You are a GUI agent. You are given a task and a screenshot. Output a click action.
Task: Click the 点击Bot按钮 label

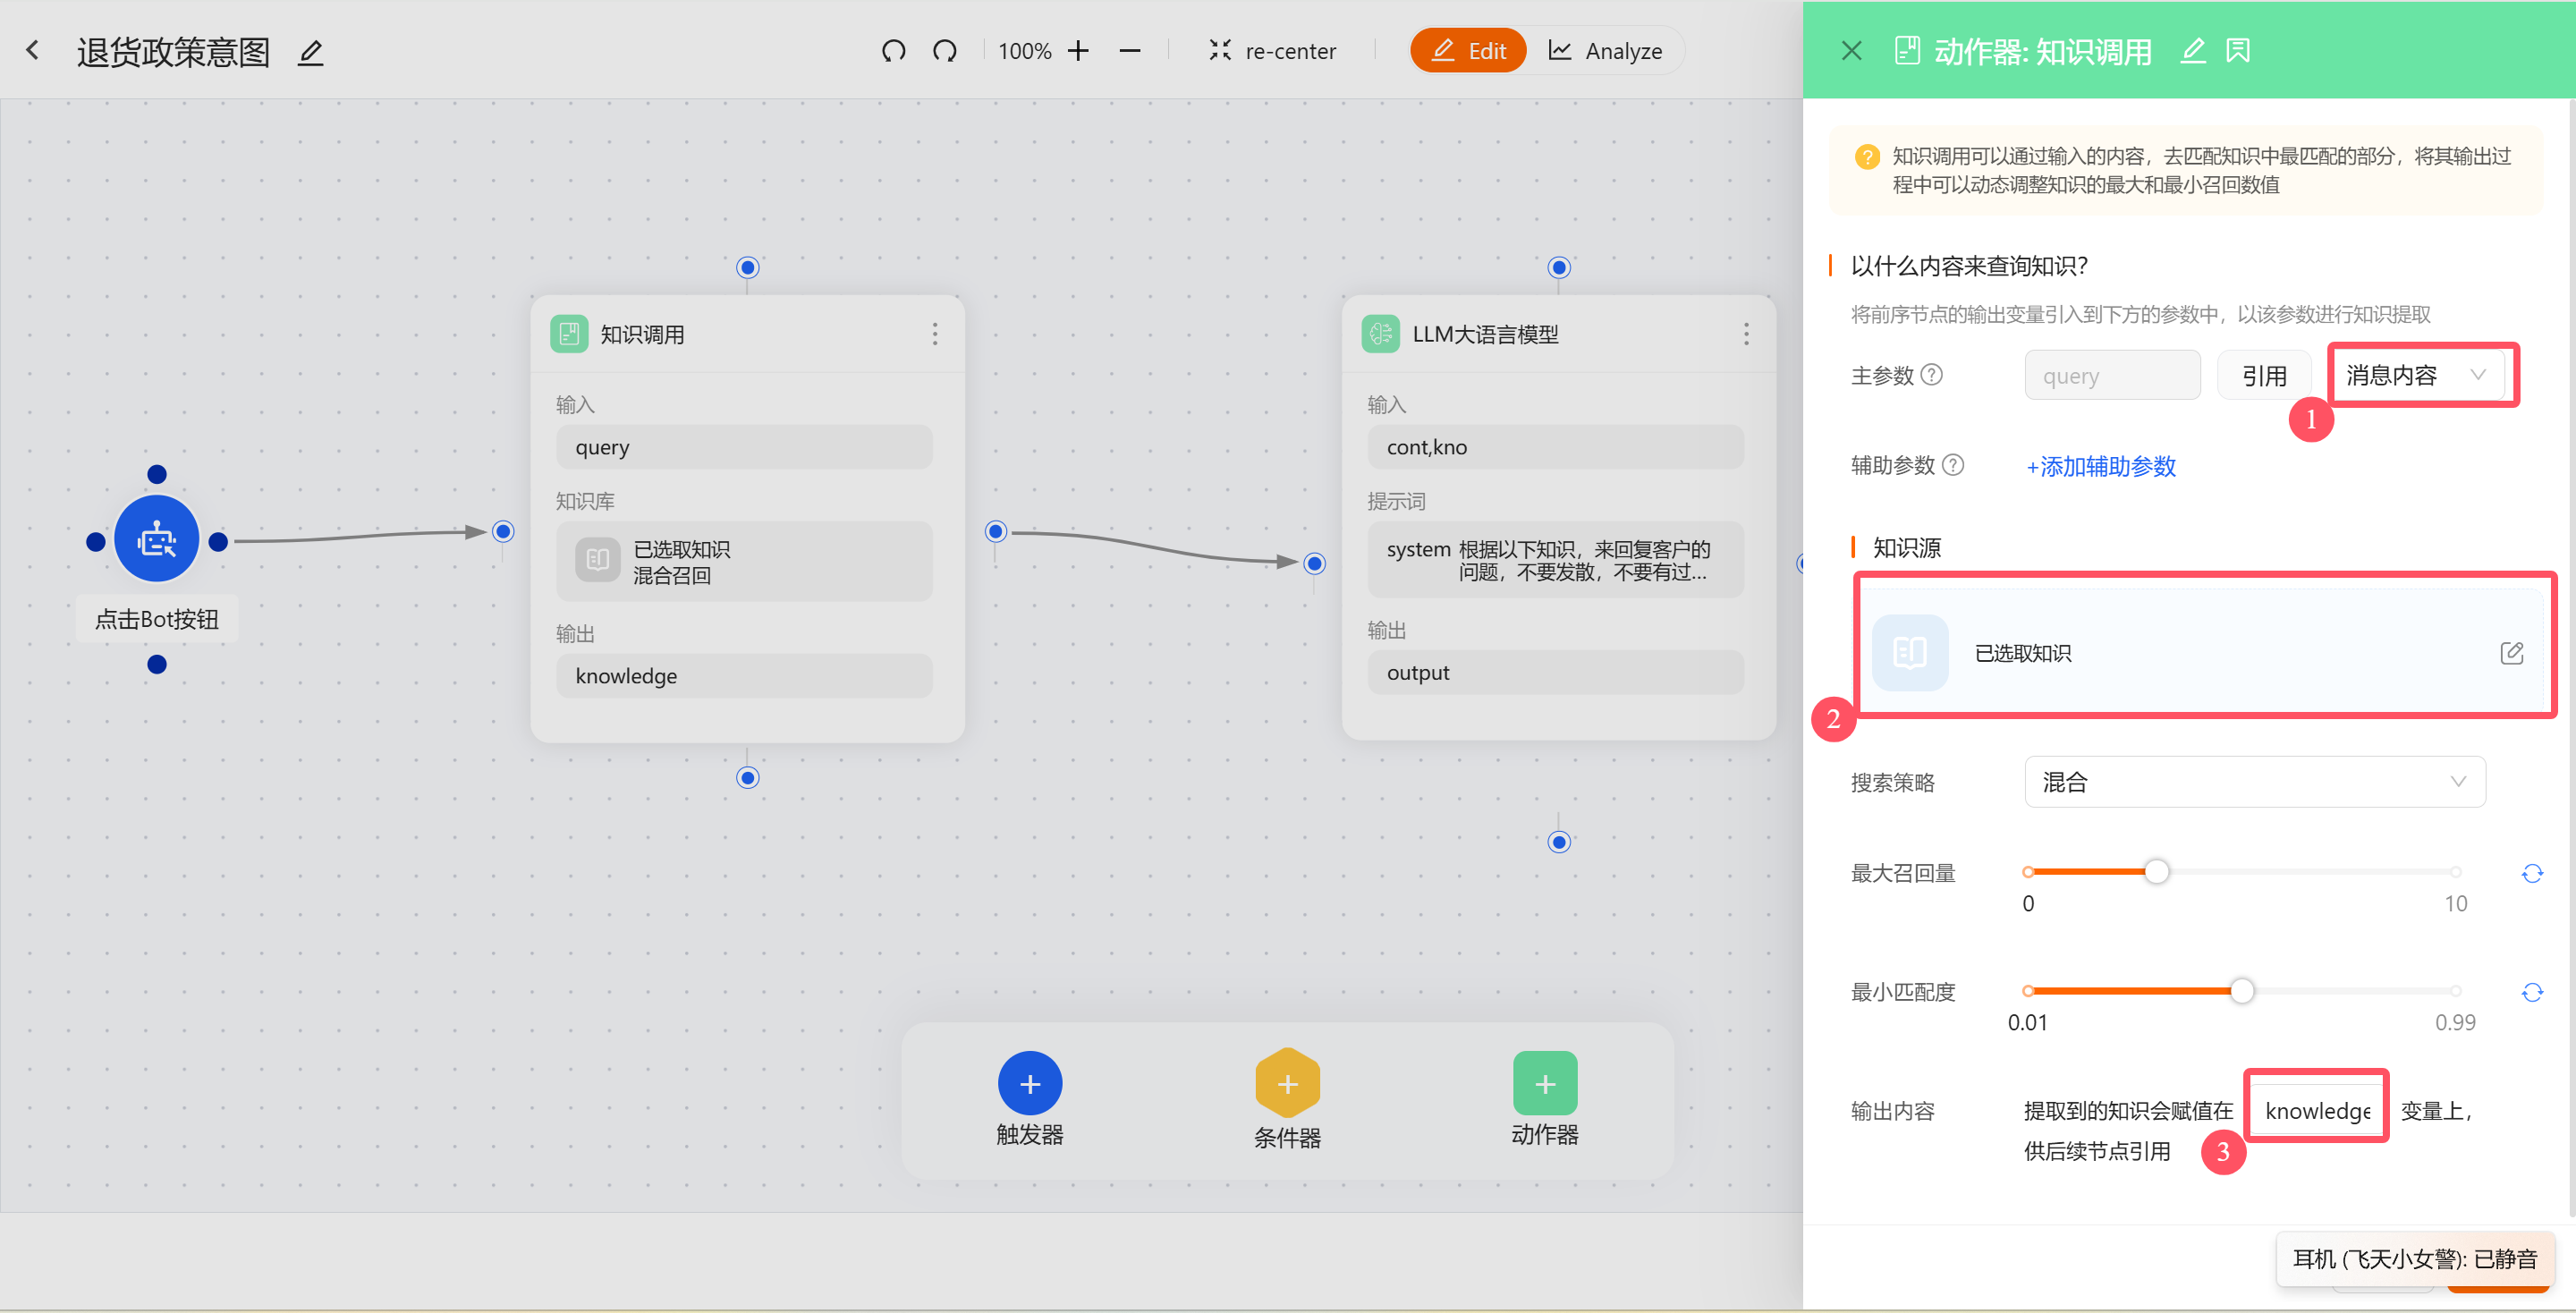point(157,619)
